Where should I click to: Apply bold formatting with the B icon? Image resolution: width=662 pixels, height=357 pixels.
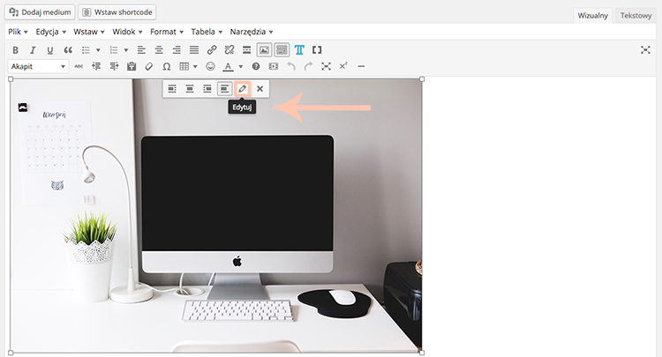point(15,50)
